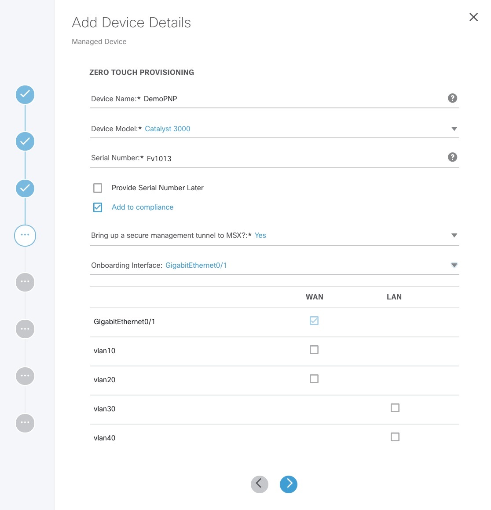Click the third completed step checkmark

(25, 188)
